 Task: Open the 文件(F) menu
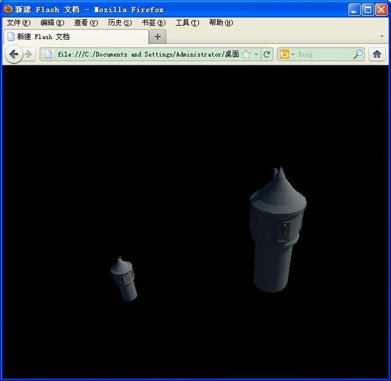tap(19, 23)
